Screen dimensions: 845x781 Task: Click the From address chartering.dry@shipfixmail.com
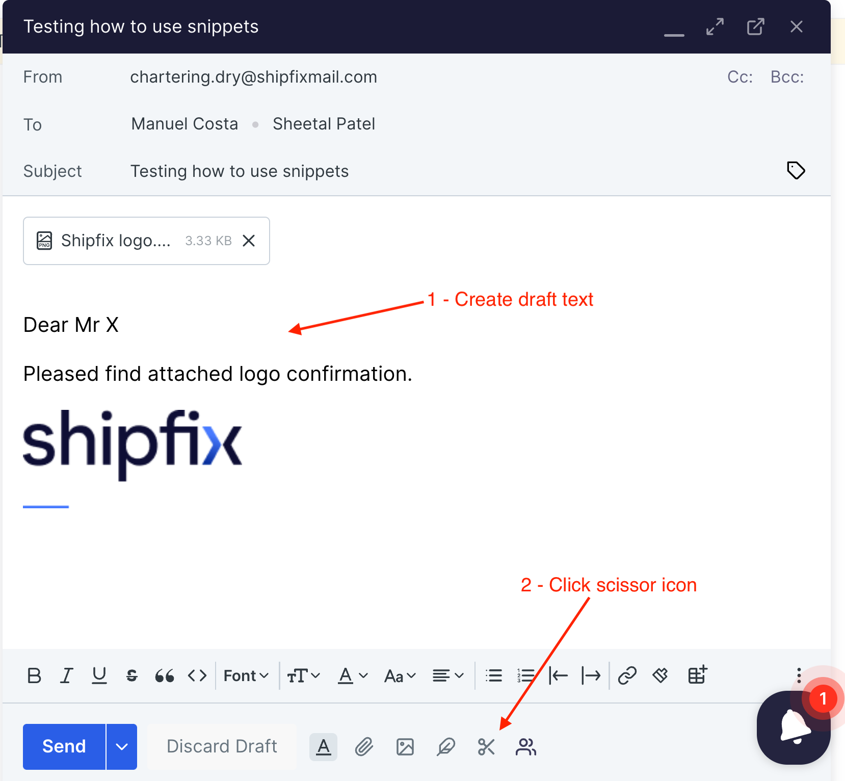[x=253, y=77]
